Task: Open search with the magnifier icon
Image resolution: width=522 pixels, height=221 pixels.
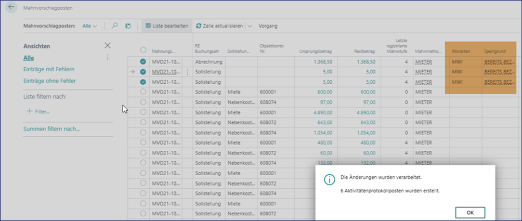Action: tap(115, 25)
